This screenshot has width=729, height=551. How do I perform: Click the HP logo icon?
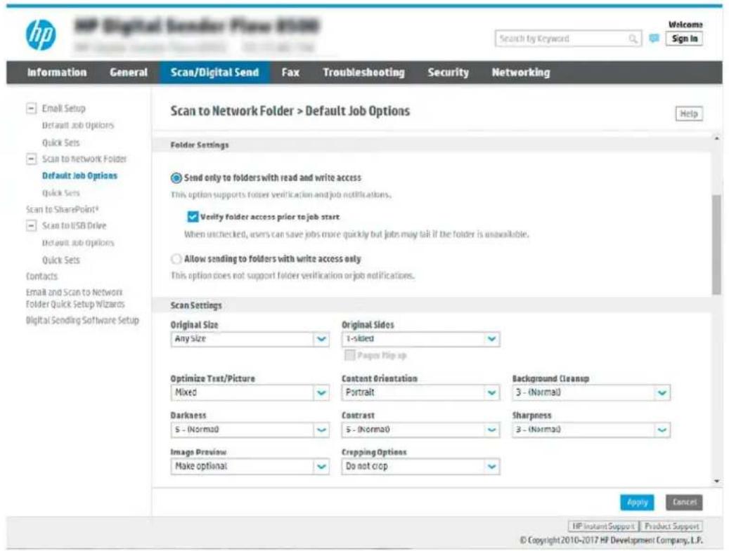tap(41, 35)
